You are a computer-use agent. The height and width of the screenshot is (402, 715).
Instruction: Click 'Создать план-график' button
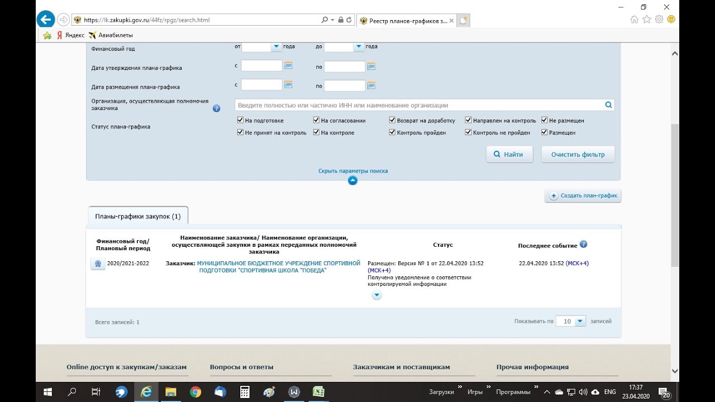point(583,196)
